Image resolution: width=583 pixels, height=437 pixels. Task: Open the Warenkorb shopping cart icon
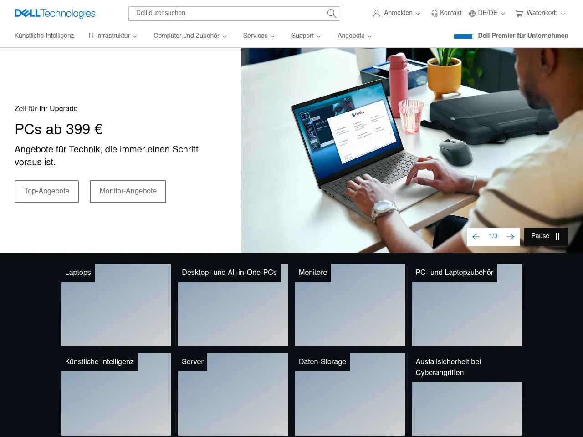point(519,13)
